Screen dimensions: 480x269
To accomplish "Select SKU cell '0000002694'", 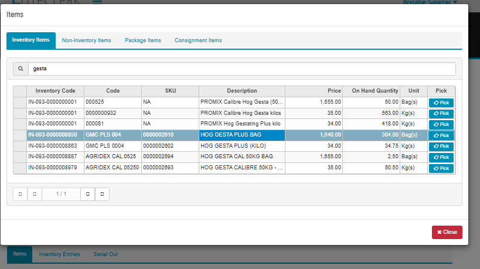I will click(171, 156).
